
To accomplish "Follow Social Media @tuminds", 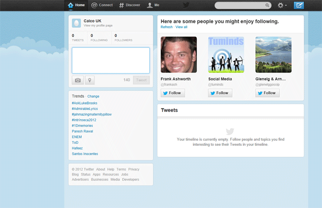I will [x=220, y=93].
